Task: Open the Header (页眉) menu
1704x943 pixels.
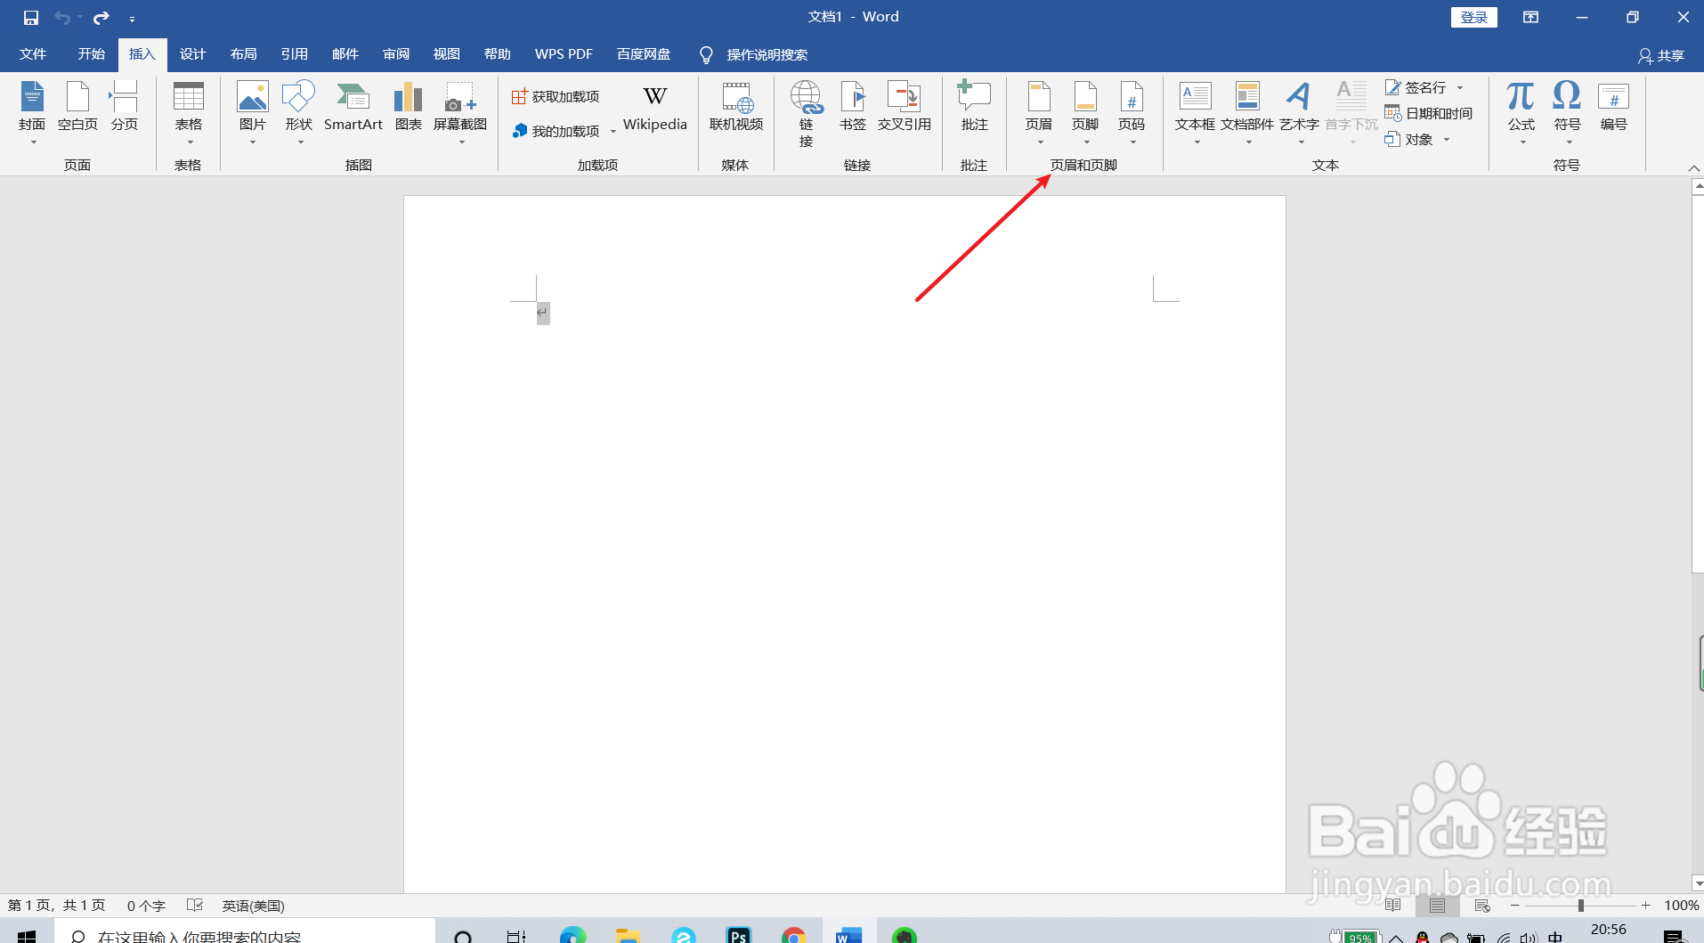Action: coord(1039,113)
